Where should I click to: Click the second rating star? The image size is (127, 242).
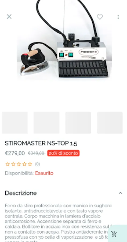click(13, 164)
